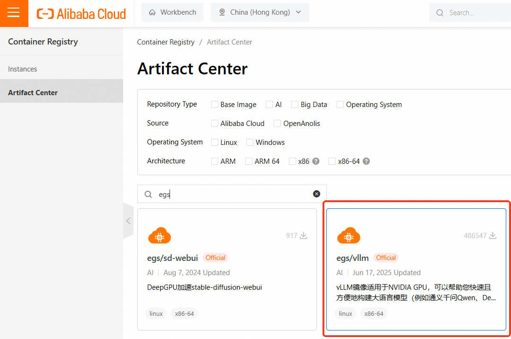
Task: Click the x86-64 help question mark icon
Action: 366,161
